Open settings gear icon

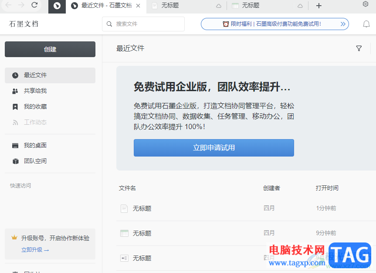(x=366, y=4)
